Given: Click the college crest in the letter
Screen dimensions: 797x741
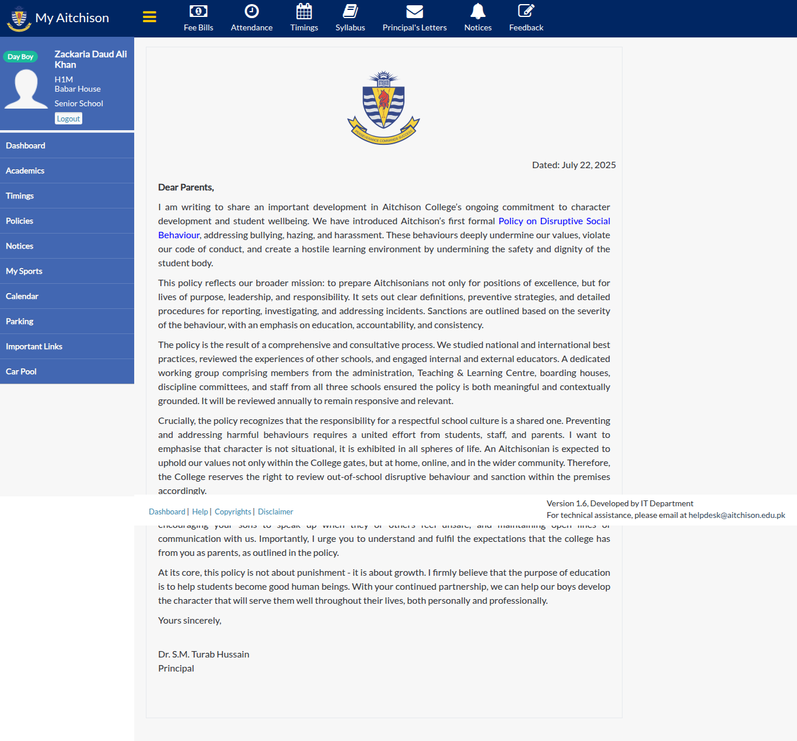Looking at the screenshot, I should (x=383, y=107).
